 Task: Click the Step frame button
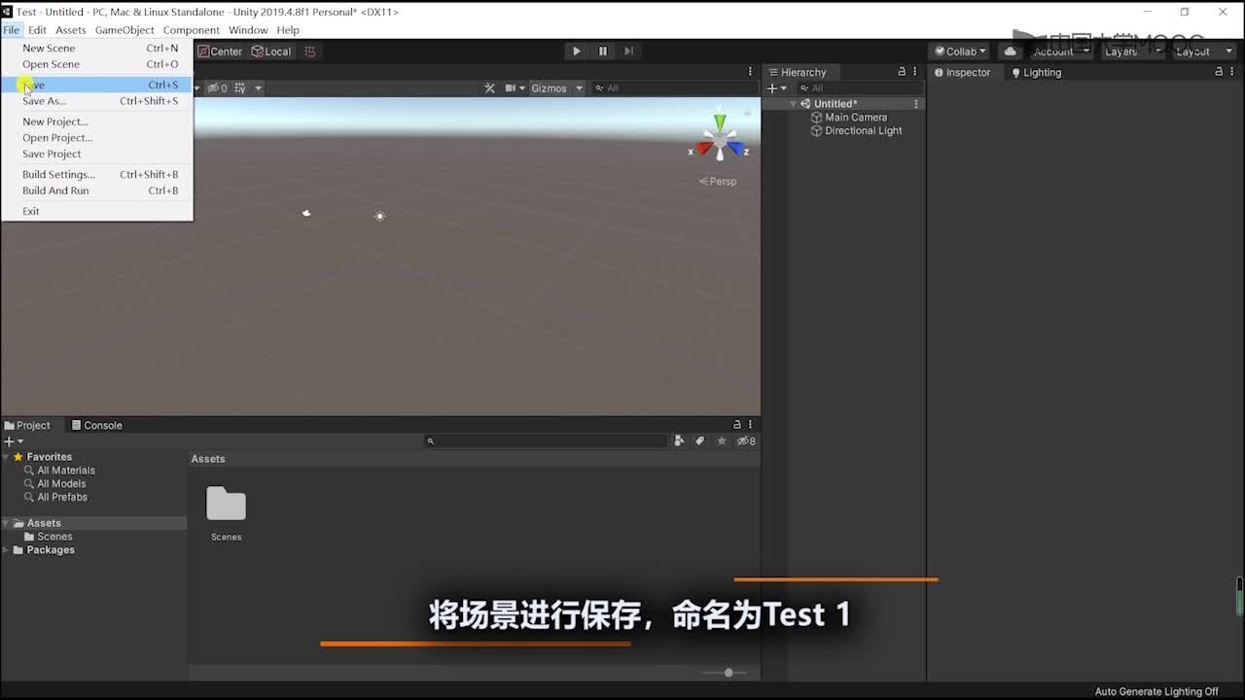click(x=628, y=52)
